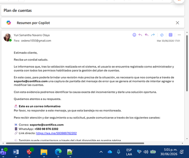189x158 pixels.
Task: Open File Explorer from the taskbar
Action: tap(44, 152)
